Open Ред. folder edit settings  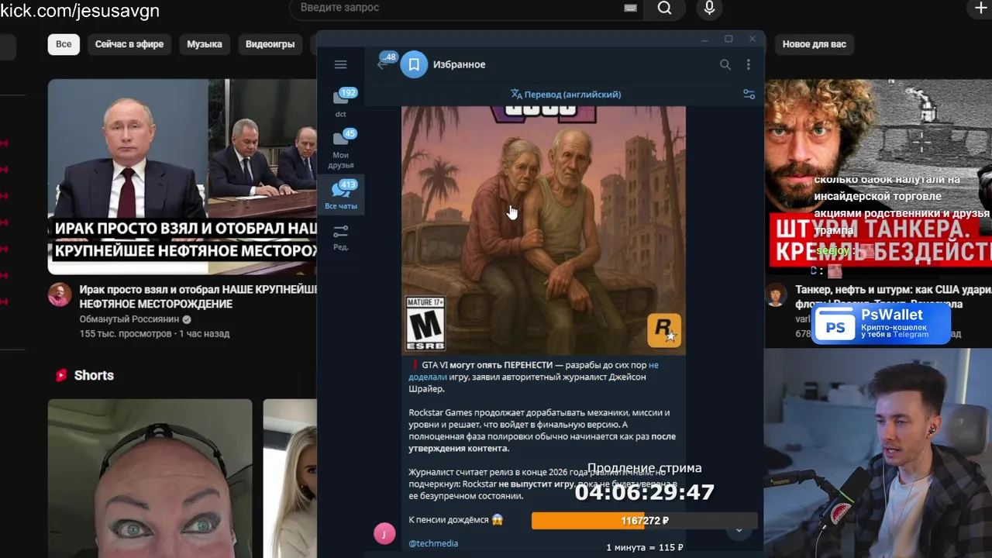click(341, 237)
